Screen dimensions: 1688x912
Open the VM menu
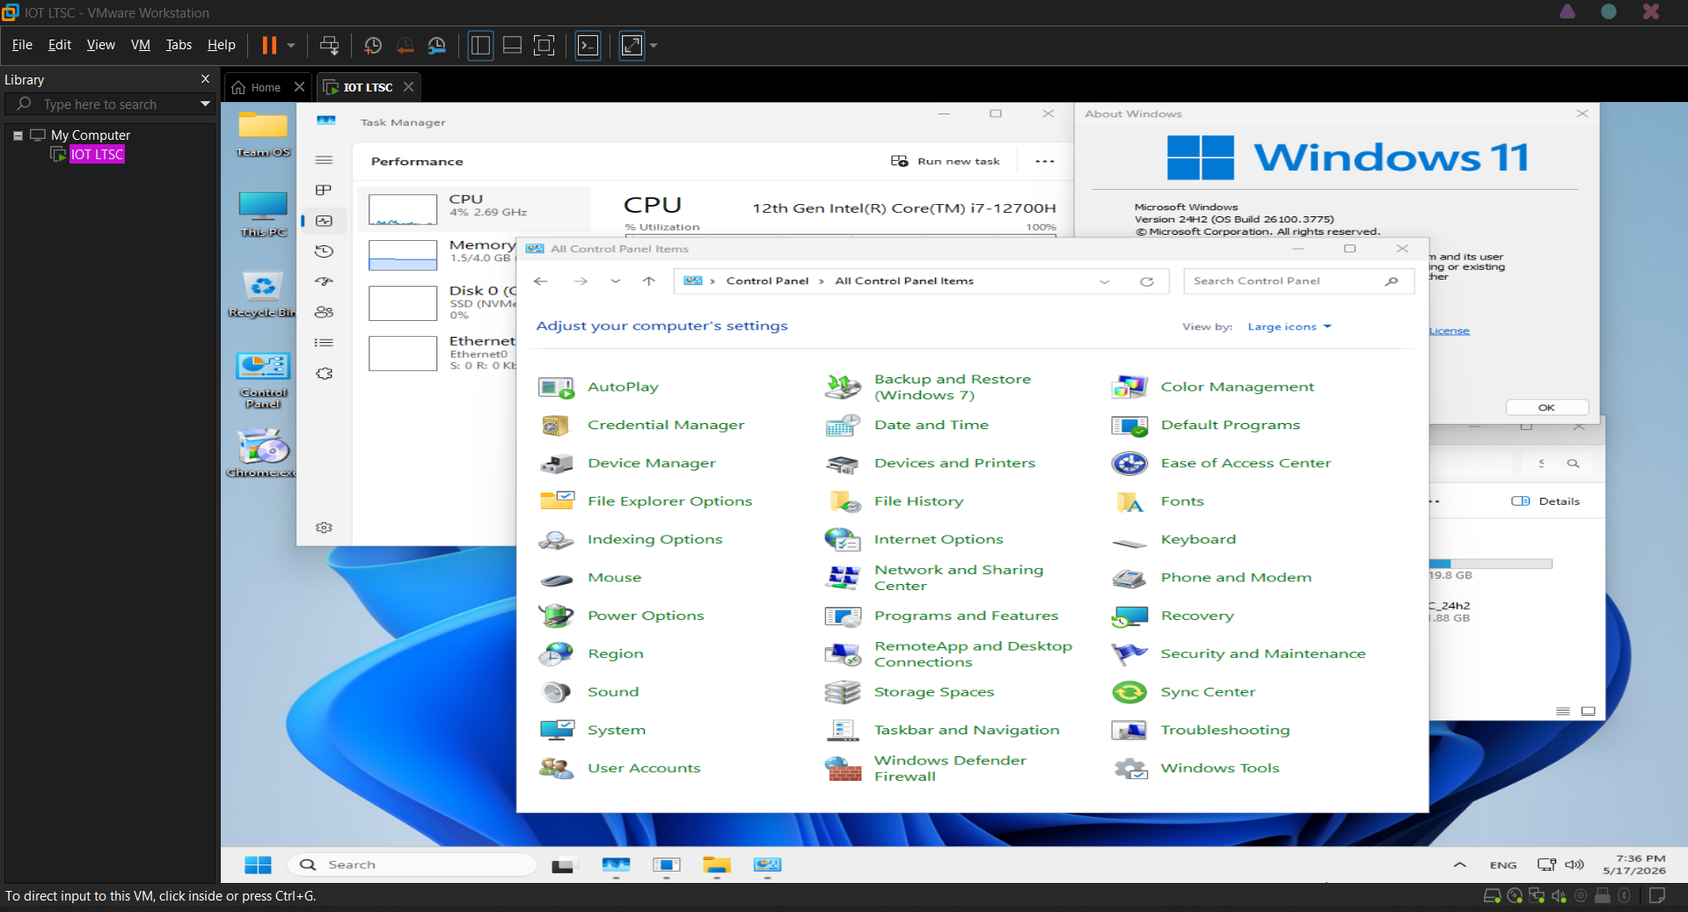140,45
